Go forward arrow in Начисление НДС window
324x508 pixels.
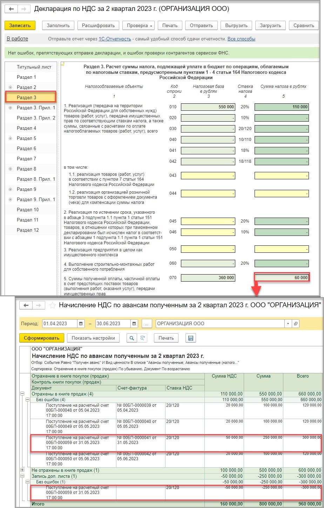(39, 305)
